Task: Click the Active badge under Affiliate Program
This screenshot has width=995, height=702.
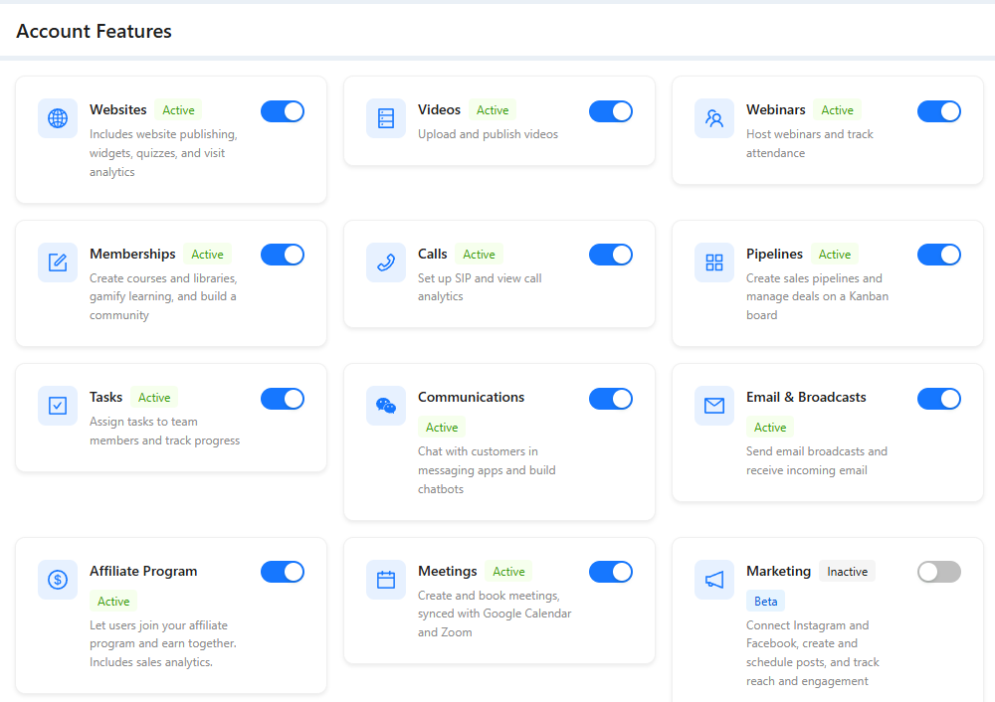Action: pos(113,602)
